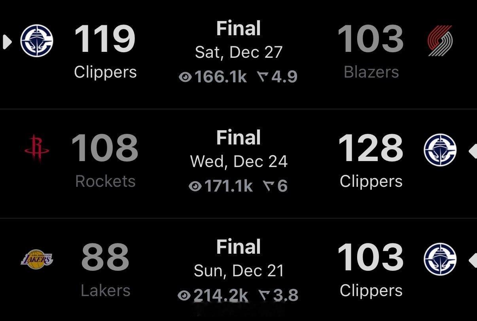This screenshot has height=321, width=477.
Task: Click the Rockets team name label
Action: point(105,182)
